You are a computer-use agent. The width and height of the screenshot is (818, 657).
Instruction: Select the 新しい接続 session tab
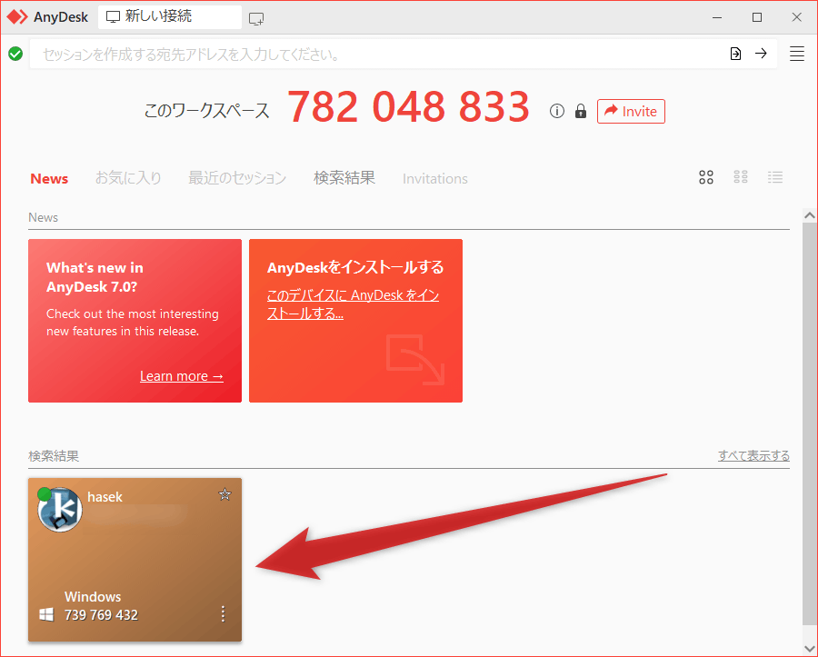170,17
